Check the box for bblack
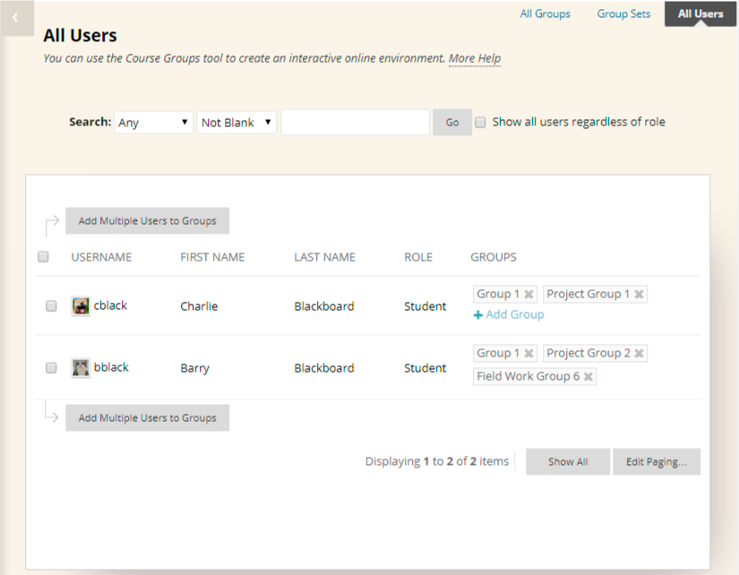Screen dimensions: 739x575 point(51,367)
